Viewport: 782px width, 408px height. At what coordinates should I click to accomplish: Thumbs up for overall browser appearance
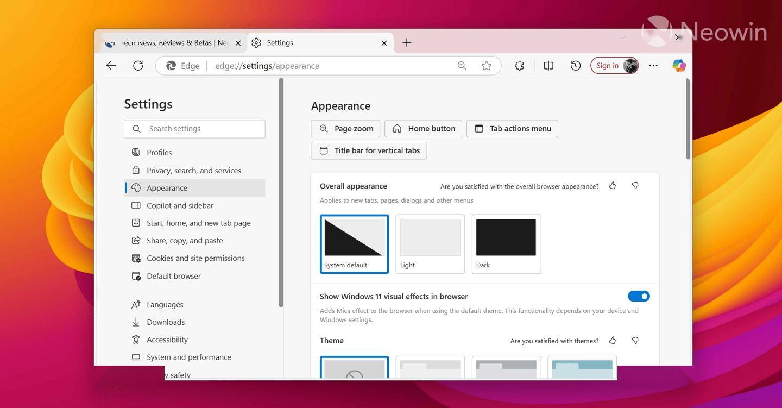613,186
